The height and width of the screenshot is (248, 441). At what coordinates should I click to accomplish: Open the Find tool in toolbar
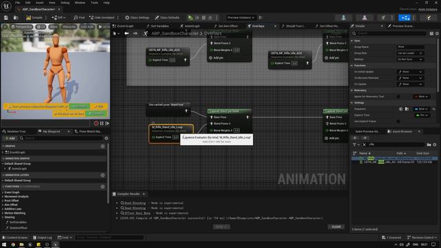tap(79, 17)
